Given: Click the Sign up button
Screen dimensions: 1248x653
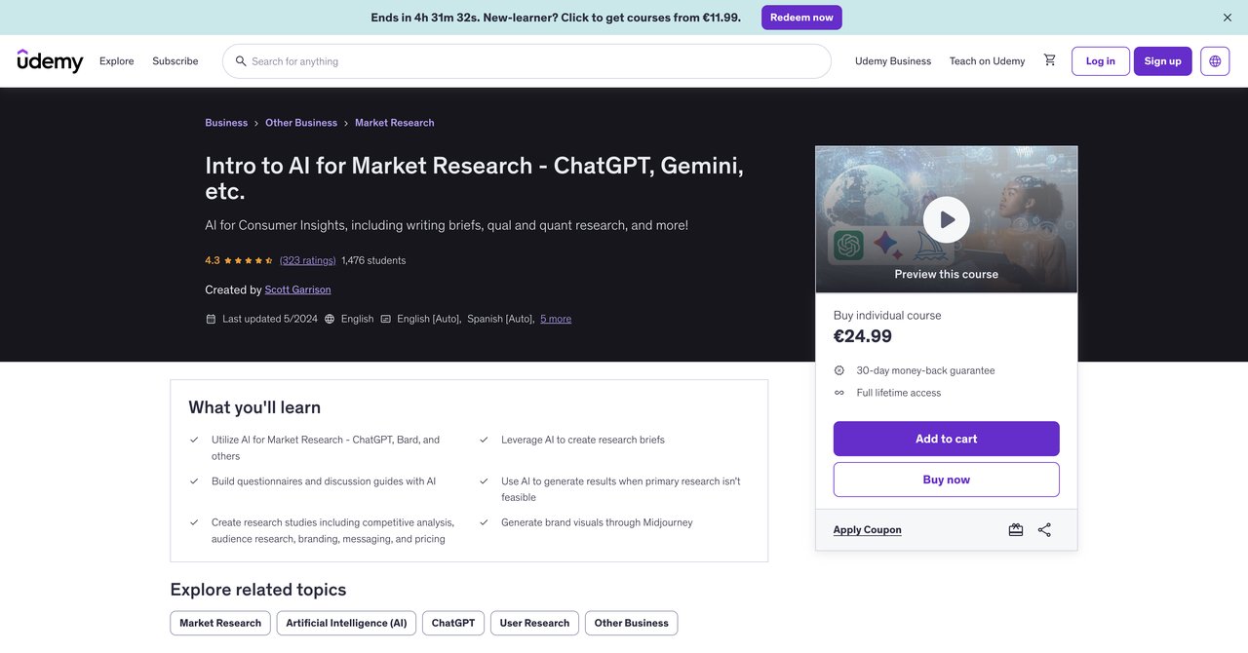Looking at the screenshot, I should coord(1163,61).
